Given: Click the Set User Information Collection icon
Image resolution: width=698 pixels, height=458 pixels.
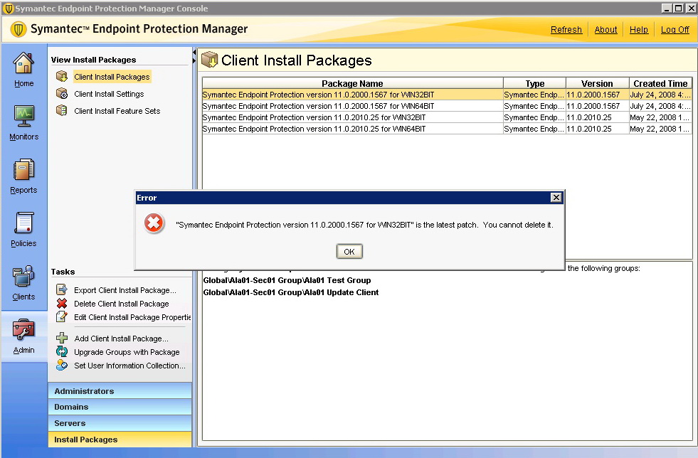Looking at the screenshot, I should click(x=62, y=365).
